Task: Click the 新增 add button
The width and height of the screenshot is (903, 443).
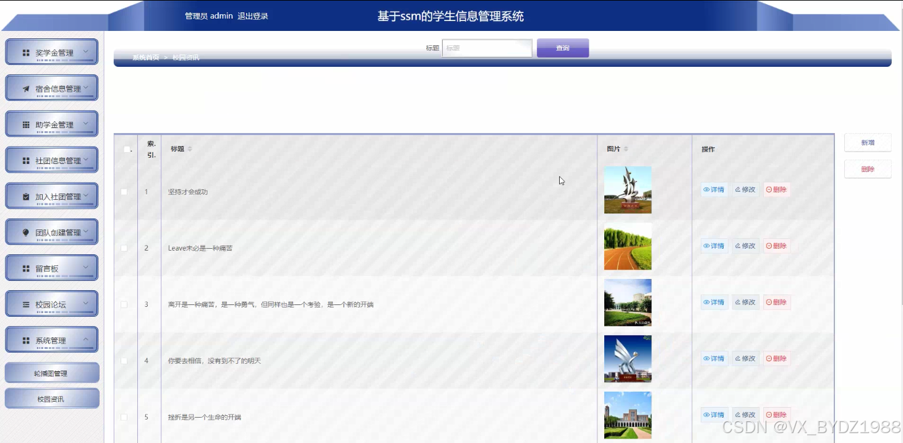Action: point(868,143)
